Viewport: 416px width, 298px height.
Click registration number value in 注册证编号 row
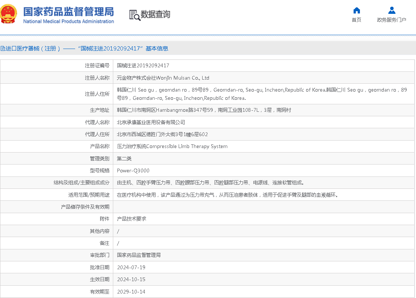(143, 65)
